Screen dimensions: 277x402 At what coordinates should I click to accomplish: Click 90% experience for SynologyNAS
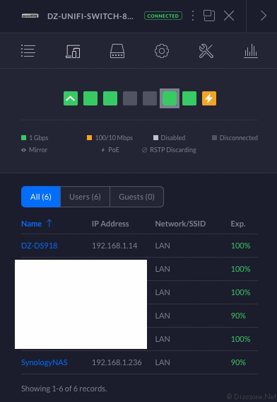point(238,362)
